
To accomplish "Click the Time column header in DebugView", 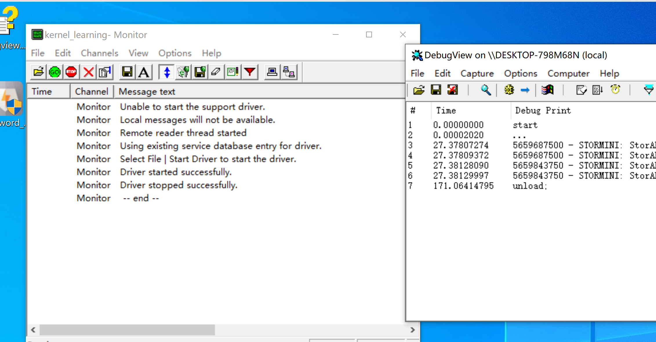I will [x=471, y=110].
